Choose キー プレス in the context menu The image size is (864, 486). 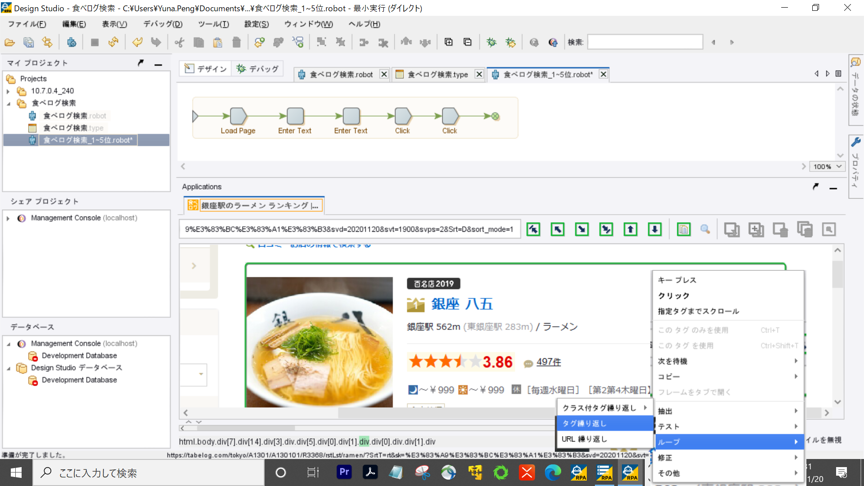point(728,280)
